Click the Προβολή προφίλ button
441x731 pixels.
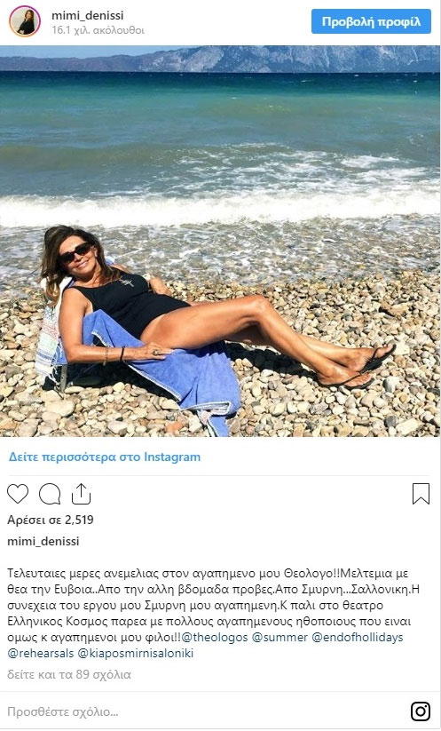tap(371, 21)
